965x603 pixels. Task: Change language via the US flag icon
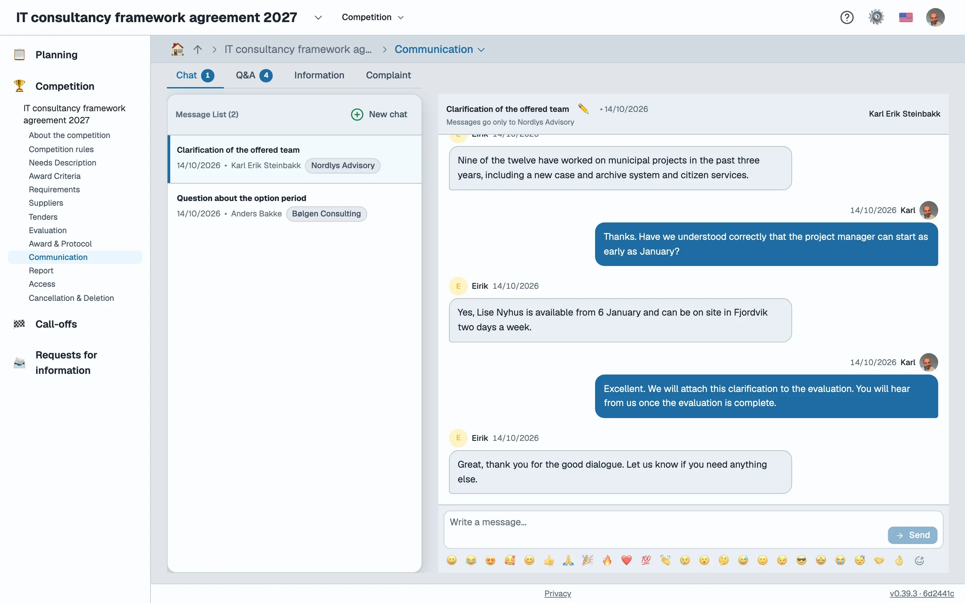pyautogui.click(x=906, y=17)
